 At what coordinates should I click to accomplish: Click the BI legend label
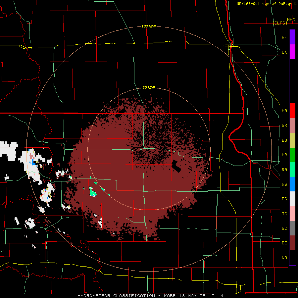click(x=284, y=243)
